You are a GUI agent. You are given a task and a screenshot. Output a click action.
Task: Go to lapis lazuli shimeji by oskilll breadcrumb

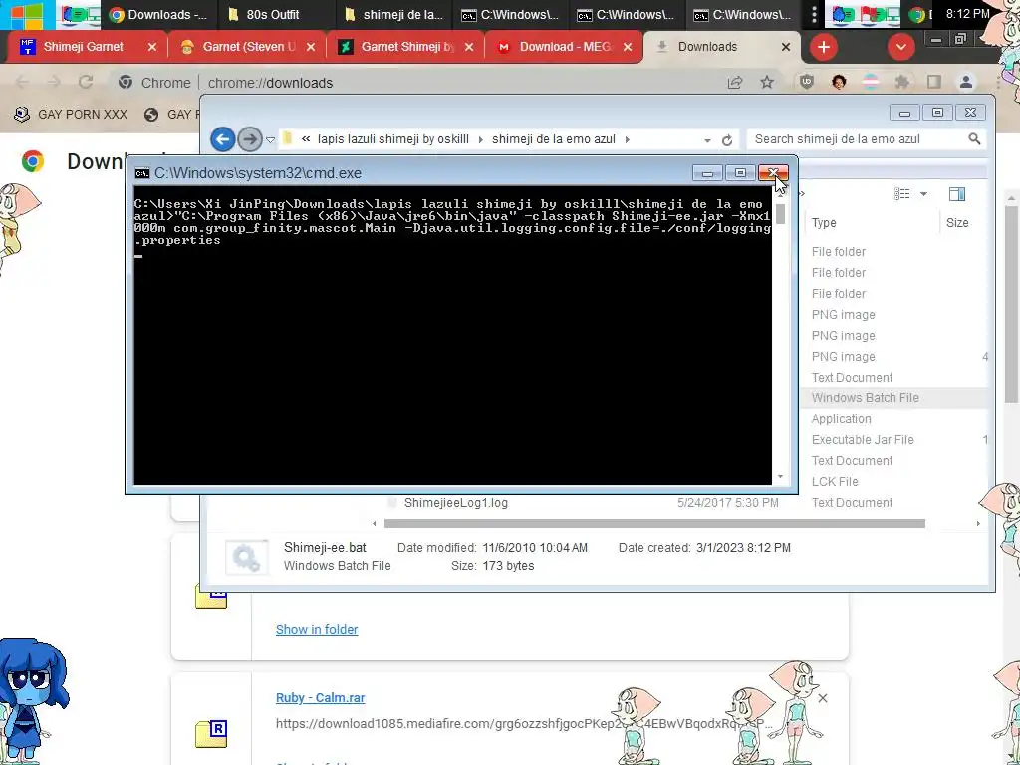(x=392, y=139)
